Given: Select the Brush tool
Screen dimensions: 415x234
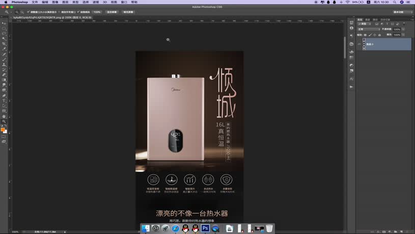Looking at the screenshot, I should pyautogui.click(x=4, y=59).
